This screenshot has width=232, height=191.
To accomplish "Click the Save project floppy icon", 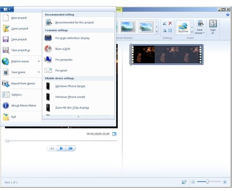I will [6, 40].
